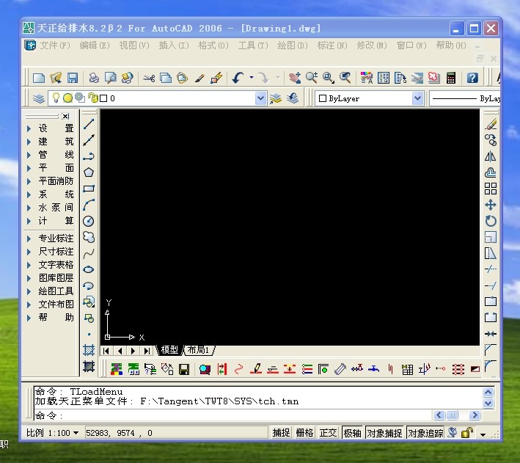Screen dimensions: 520x463
Task: Select the Revision Cloud tool
Action: tap(89, 237)
